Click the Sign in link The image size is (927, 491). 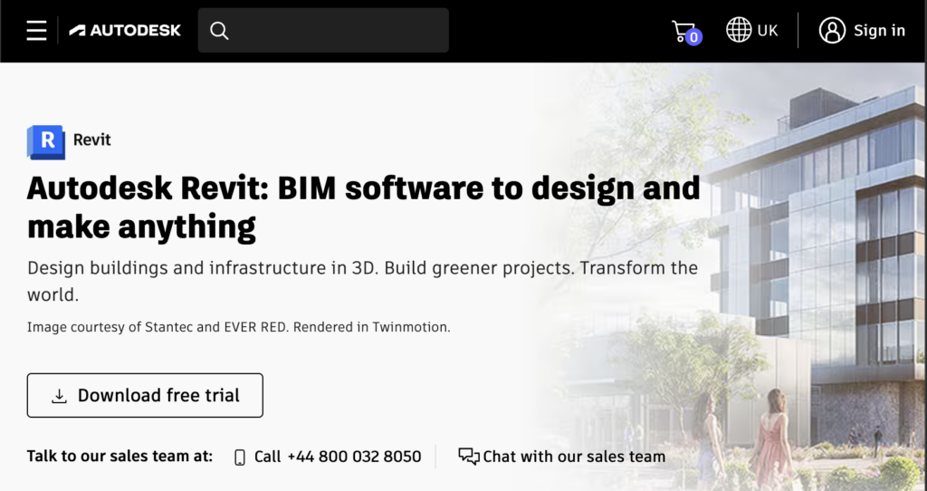879,31
